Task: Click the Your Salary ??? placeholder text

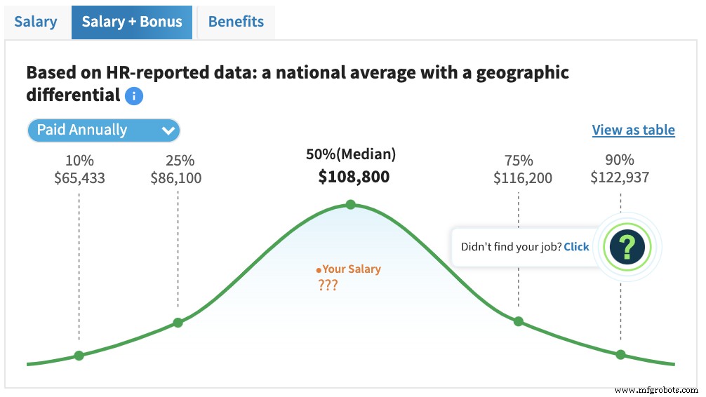Action: (x=328, y=285)
